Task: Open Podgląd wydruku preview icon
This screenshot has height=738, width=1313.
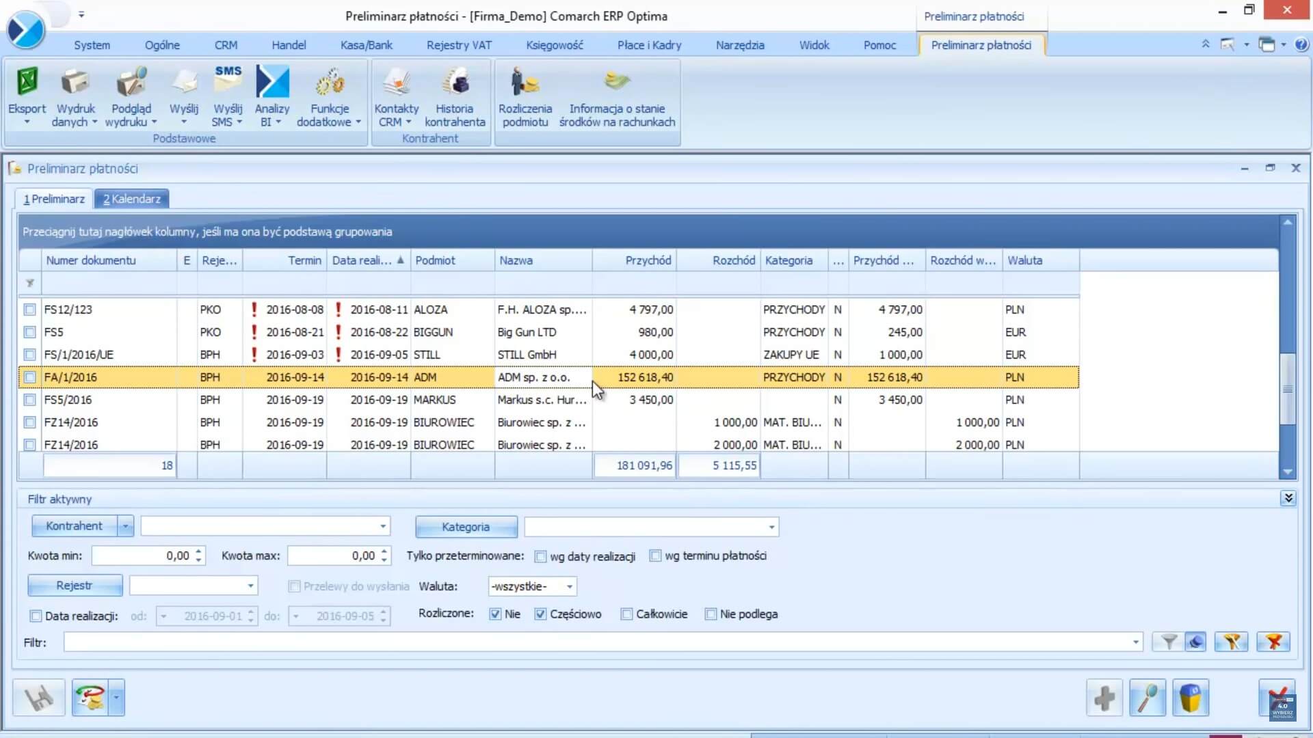Action: point(131,83)
